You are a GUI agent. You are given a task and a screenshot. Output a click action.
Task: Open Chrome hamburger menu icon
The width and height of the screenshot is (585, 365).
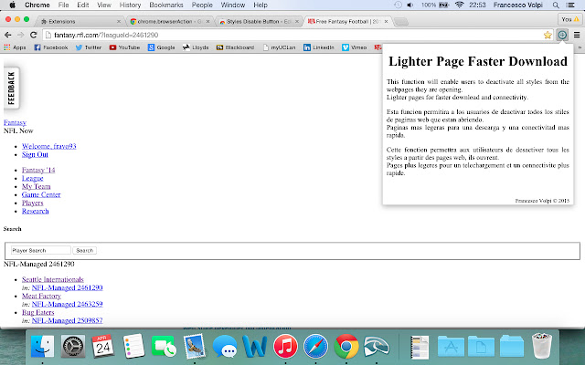577,35
